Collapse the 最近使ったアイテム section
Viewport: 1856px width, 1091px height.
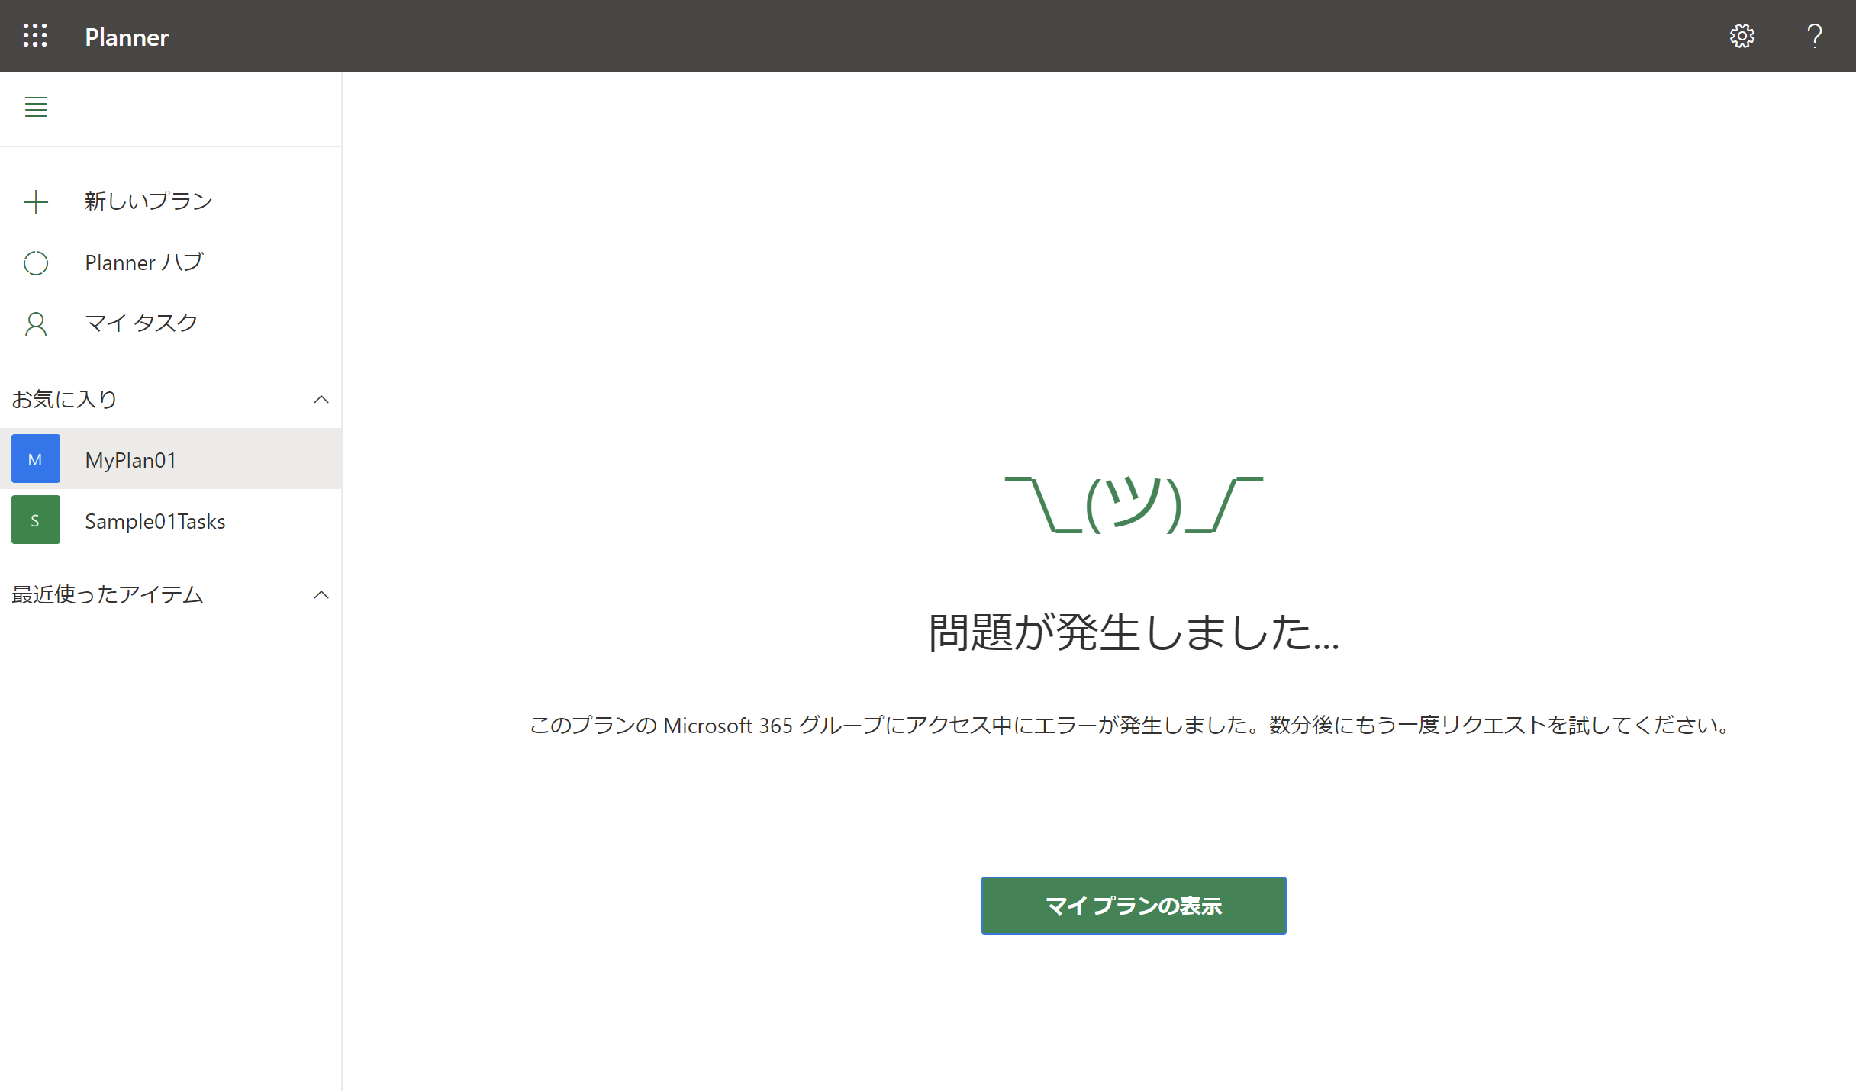click(x=321, y=594)
